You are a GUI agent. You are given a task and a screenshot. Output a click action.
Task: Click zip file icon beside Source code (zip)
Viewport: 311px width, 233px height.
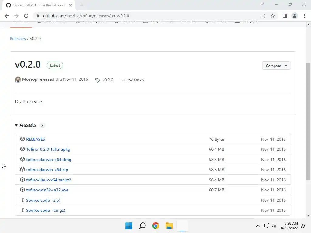pyautogui.click(x=22, y=200)
